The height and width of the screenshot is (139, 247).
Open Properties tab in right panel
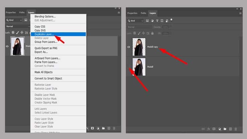pyautogui.click(x=132, y=13)
